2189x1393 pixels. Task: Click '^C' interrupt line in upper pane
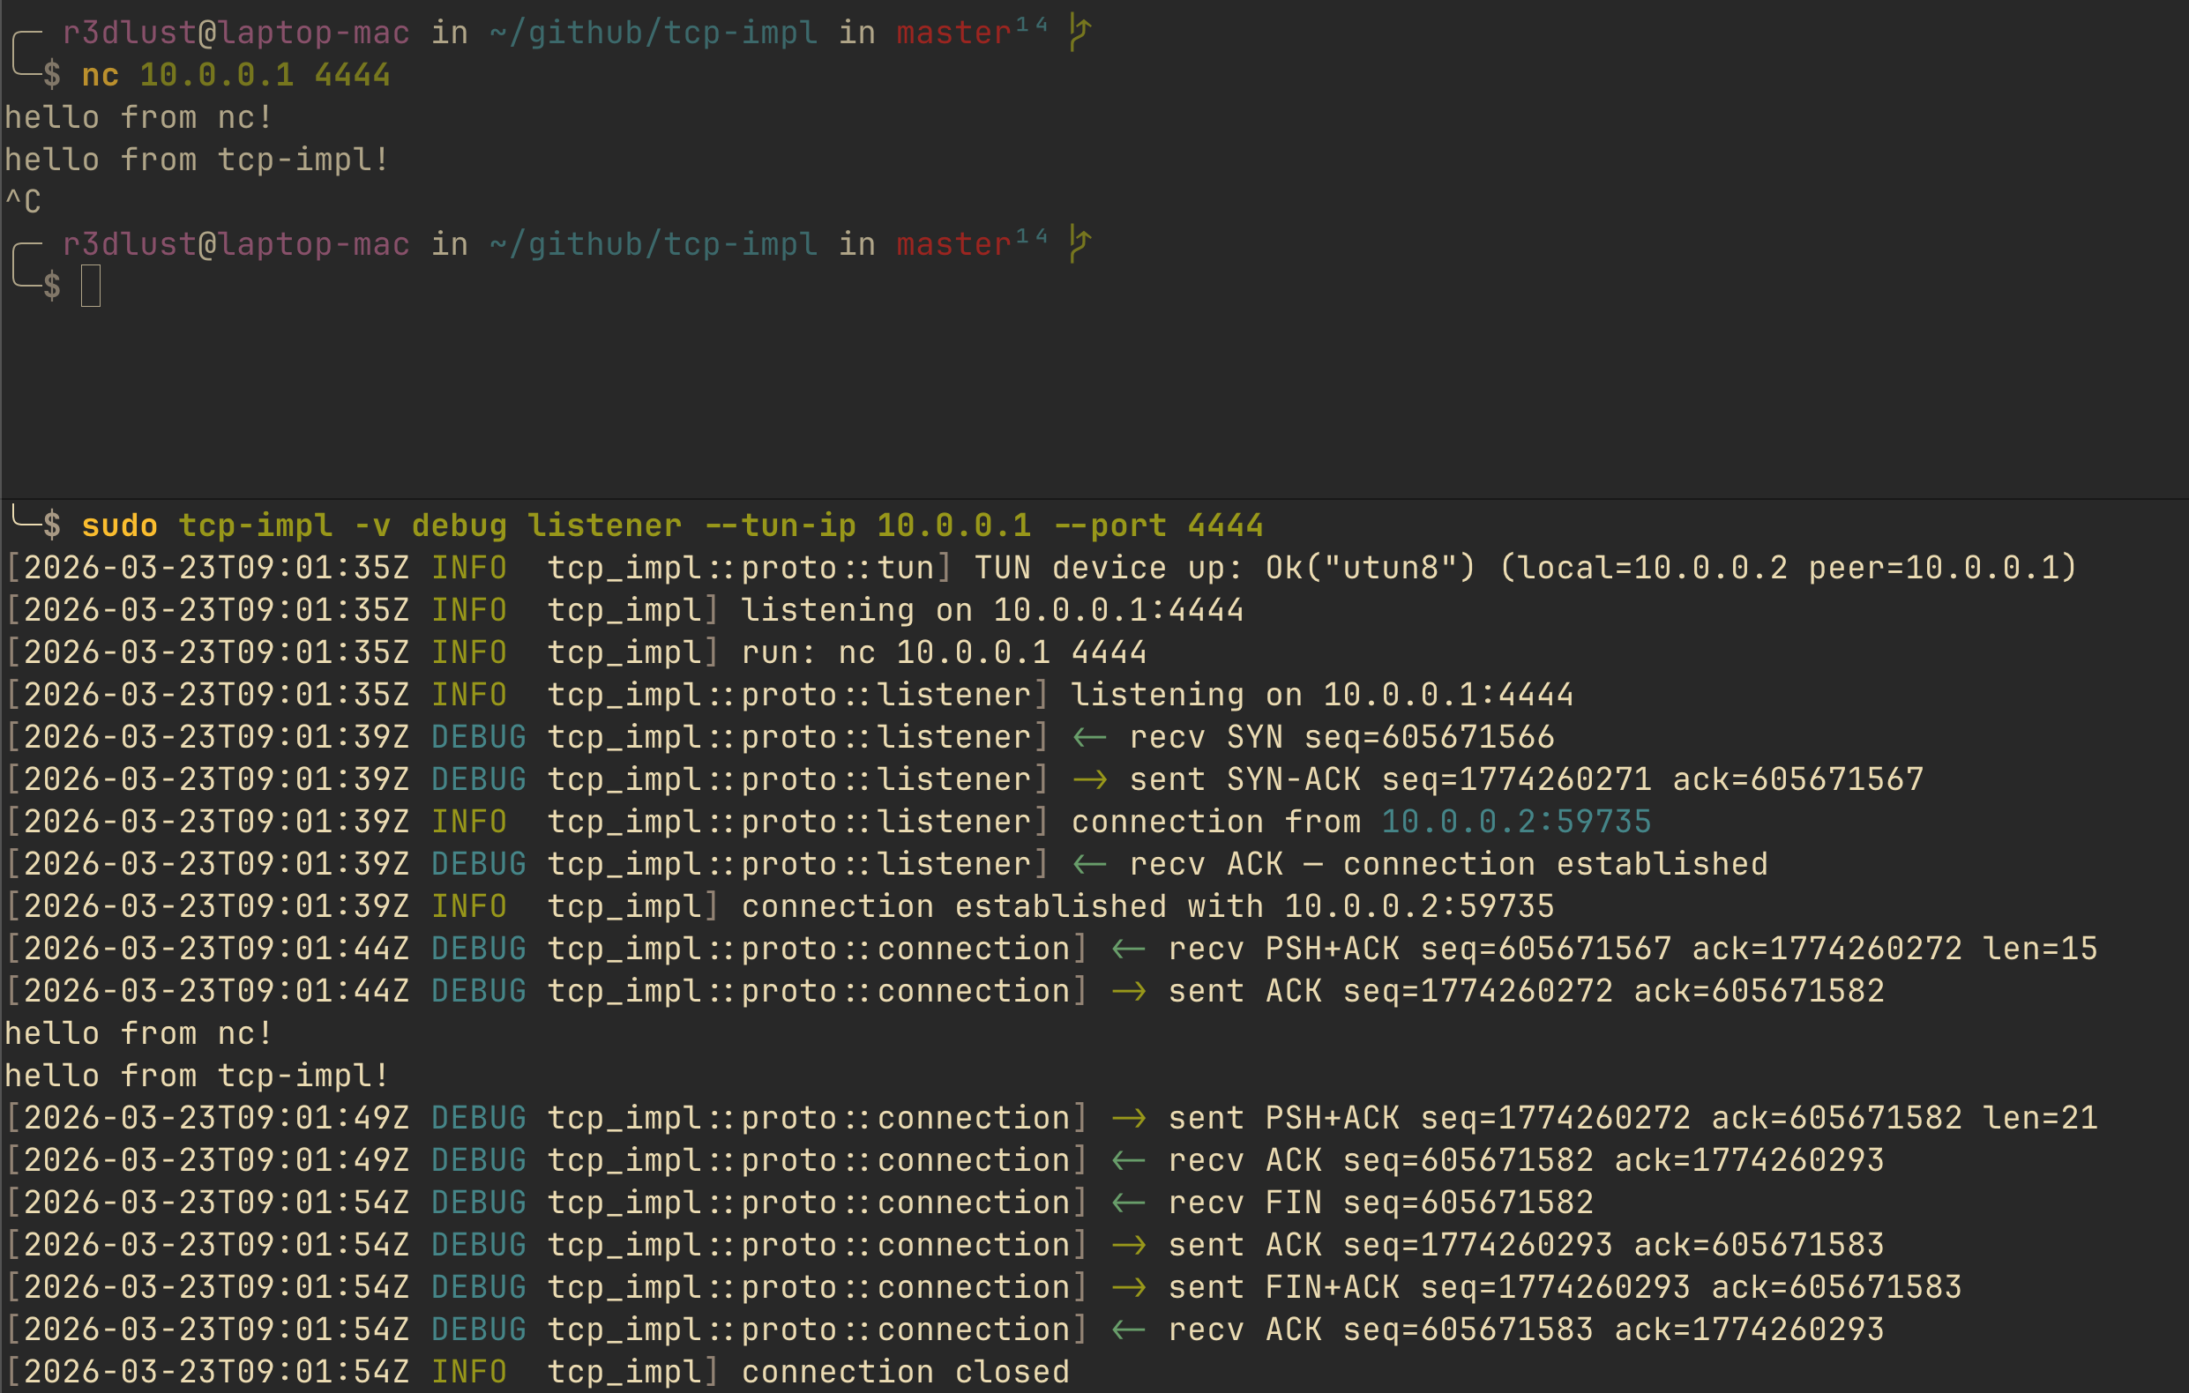coord(23,201)
